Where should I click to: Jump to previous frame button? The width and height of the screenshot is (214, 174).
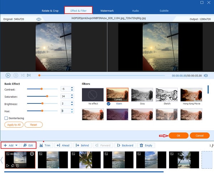[23, 75]
